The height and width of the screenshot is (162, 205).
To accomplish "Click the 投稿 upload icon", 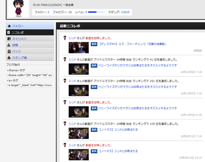I will (9, 45).
